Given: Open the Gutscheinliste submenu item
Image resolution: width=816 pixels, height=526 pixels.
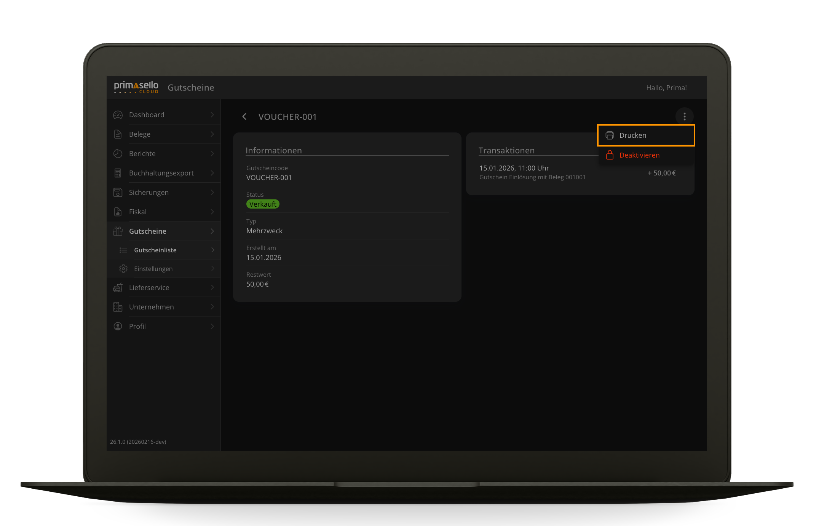Looking at the screenshot, I should coord(164,250).
